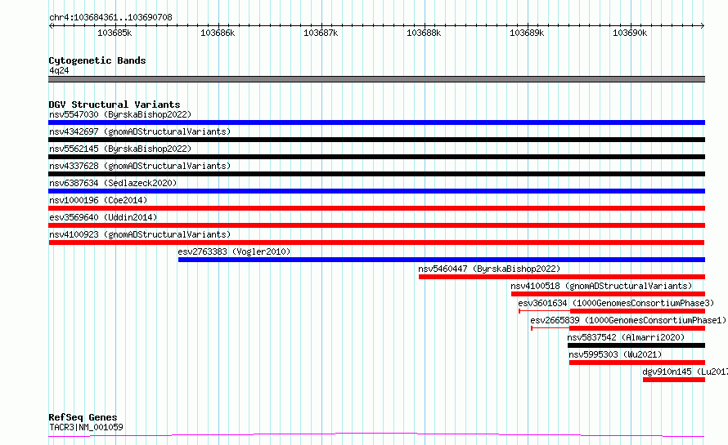Click the nsv5562145 (ByrskaBishop2022) label
This screenshot has width=728, height=445.
pos(120,149)
